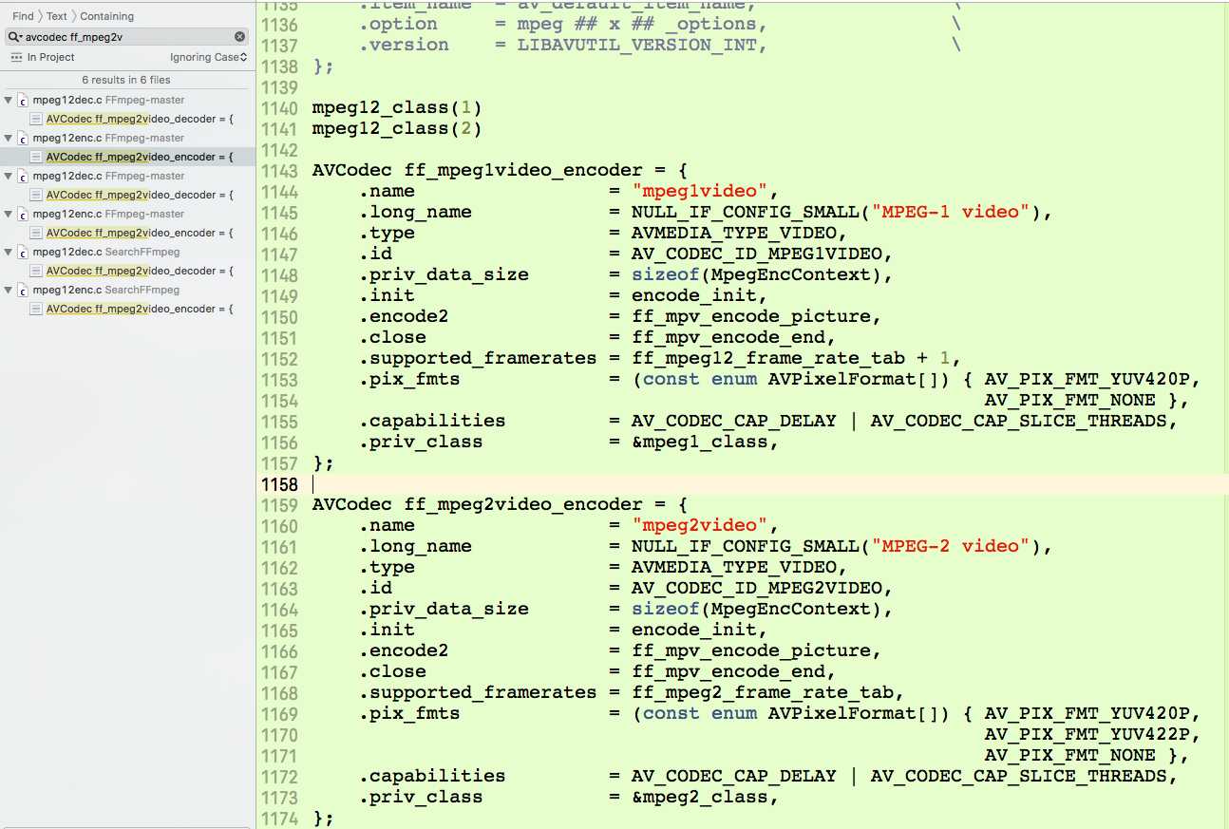Viewport: 1229px width, 829px height.
Task: Click "LIBAVUTIL_VERSION_INT" in the code
Action: coord(635,46)
